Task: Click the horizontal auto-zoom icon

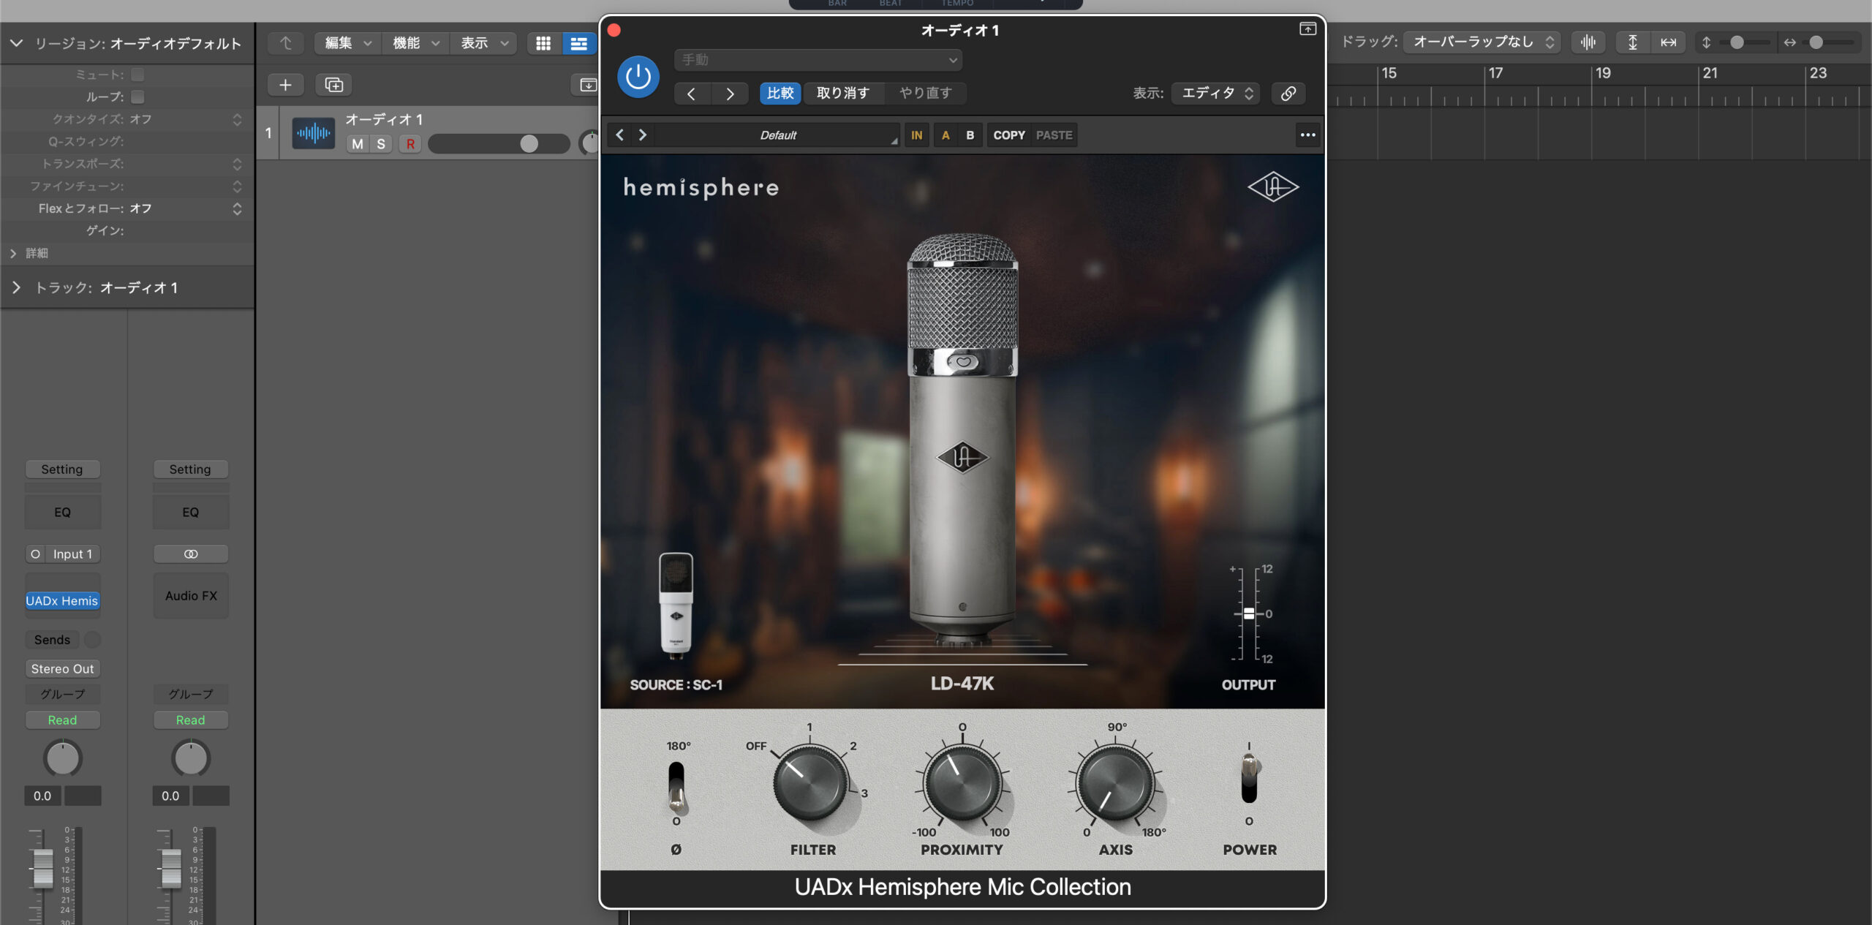Action: 1668,42
